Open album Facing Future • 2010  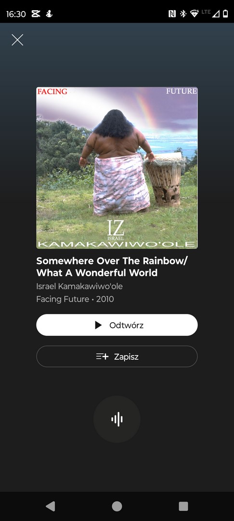[75, 299]
